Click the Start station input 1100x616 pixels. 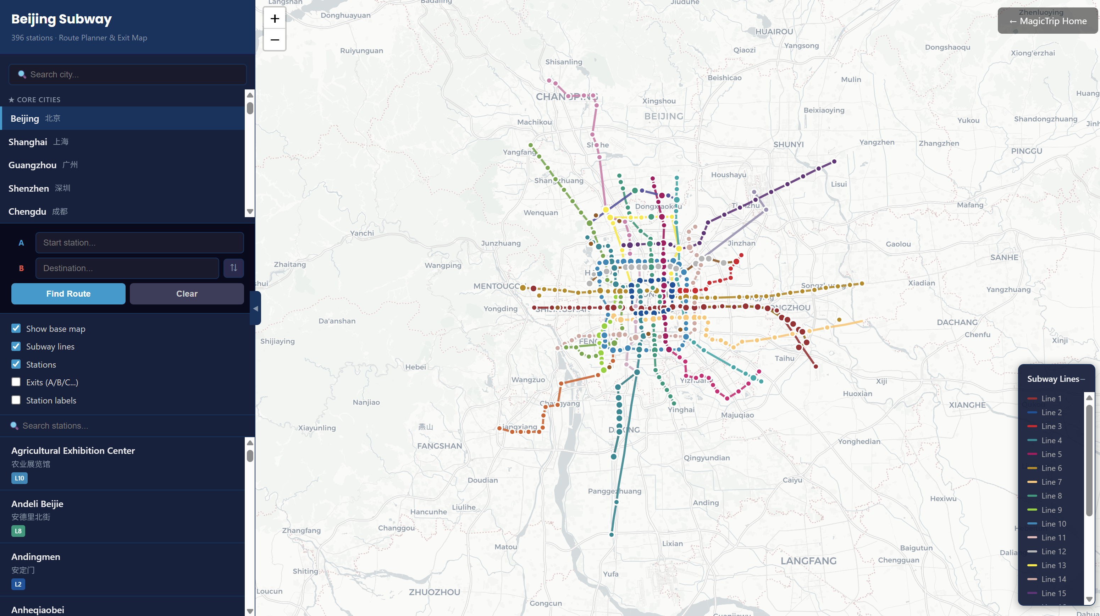click(140, 243)
